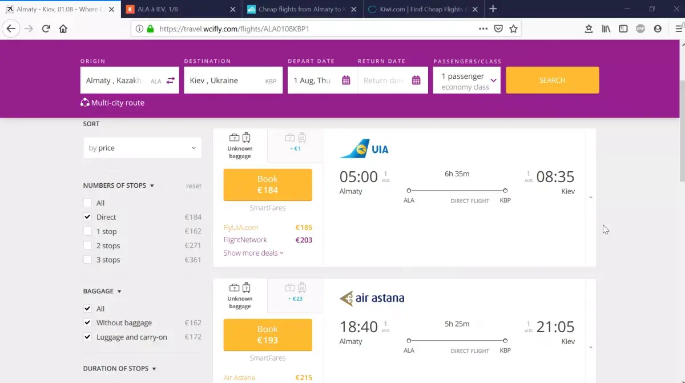Toggle the 'All' baggage checkbox
Viewport: 685px width, 383px height.
click(87, 309)
